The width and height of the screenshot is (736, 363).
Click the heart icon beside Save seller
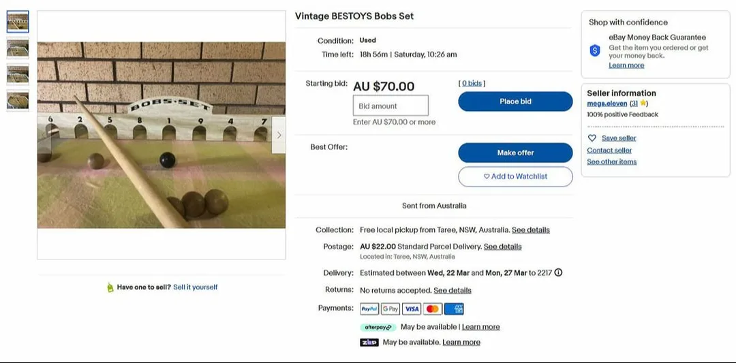[x=592, y=138]
